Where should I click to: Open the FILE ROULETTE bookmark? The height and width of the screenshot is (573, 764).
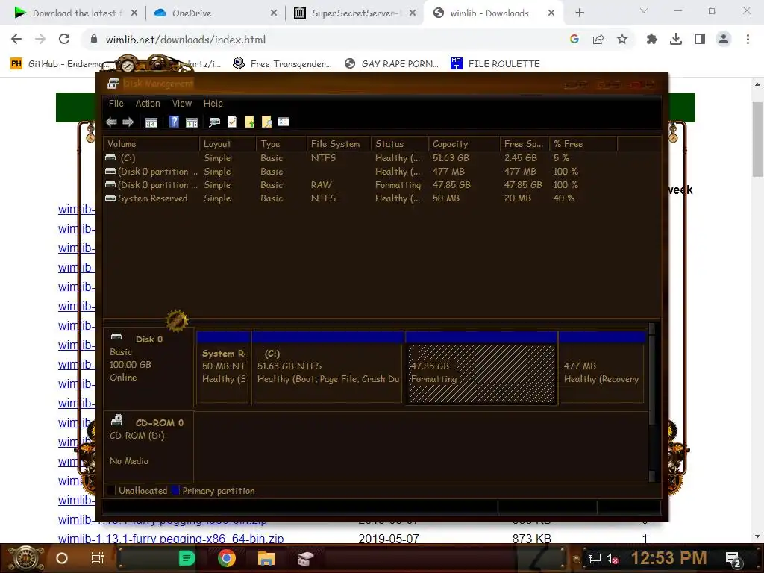tap(495, 64)
